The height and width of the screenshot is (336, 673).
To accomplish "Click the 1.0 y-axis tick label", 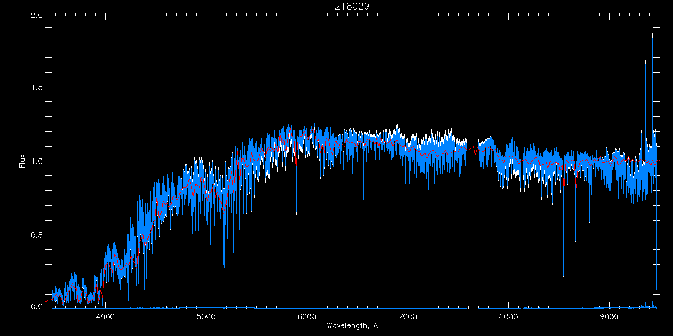I will [37, 161].
